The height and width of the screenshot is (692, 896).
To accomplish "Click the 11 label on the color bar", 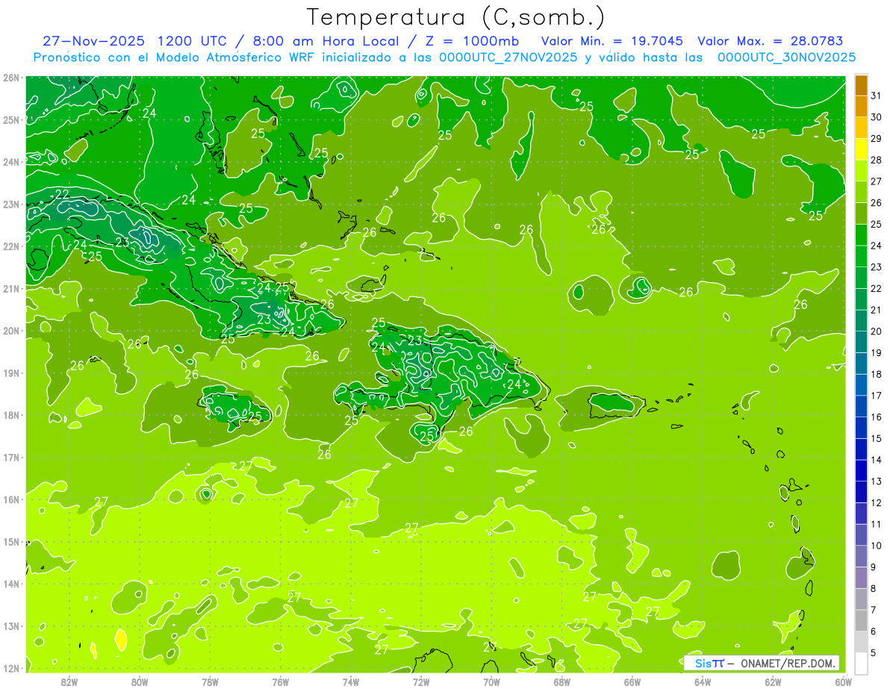I will click(877, 525).
